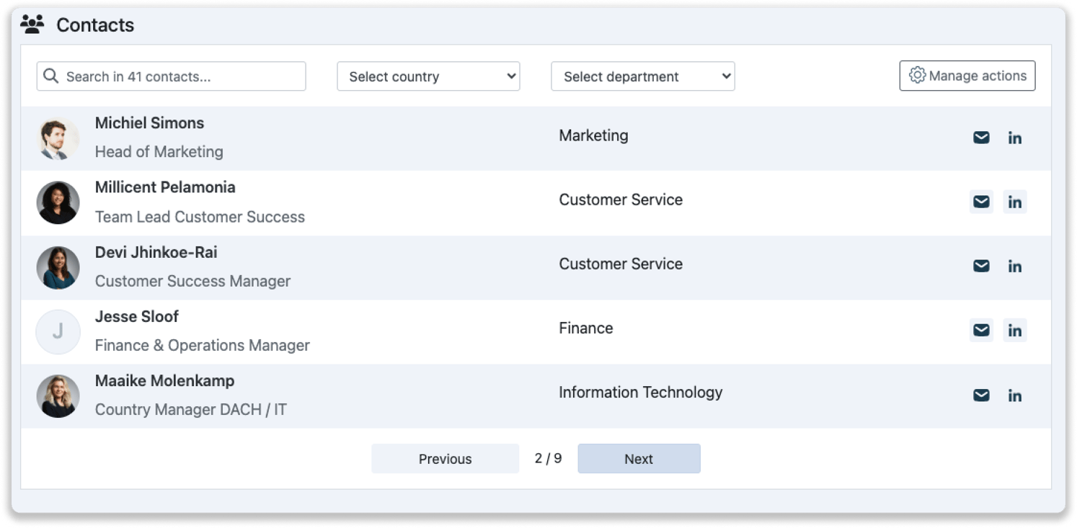Open Millicent Pelamonia's LinkedIn profile icon
This screenshot has height=528, width=1077.
[x=1015, y=202]
